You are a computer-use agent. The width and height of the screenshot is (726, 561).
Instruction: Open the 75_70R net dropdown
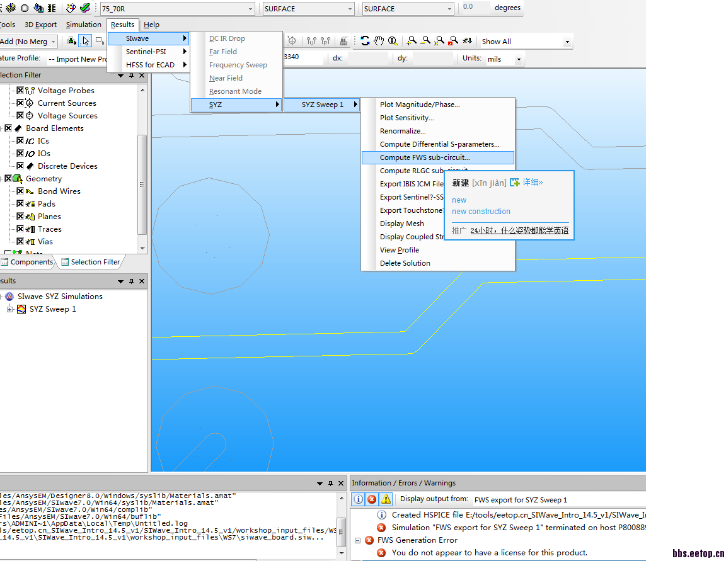(250, 9)
